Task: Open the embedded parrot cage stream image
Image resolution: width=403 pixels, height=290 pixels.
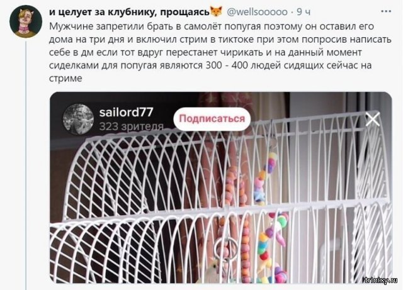Action: [221, 187]
